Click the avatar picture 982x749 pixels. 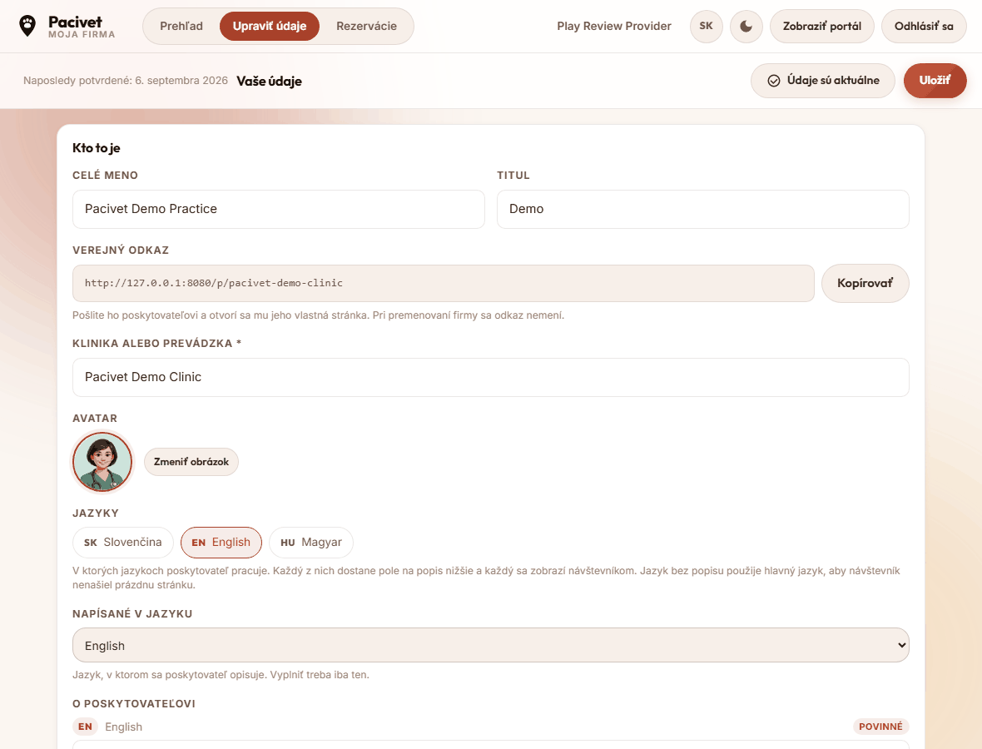[102, 462]
